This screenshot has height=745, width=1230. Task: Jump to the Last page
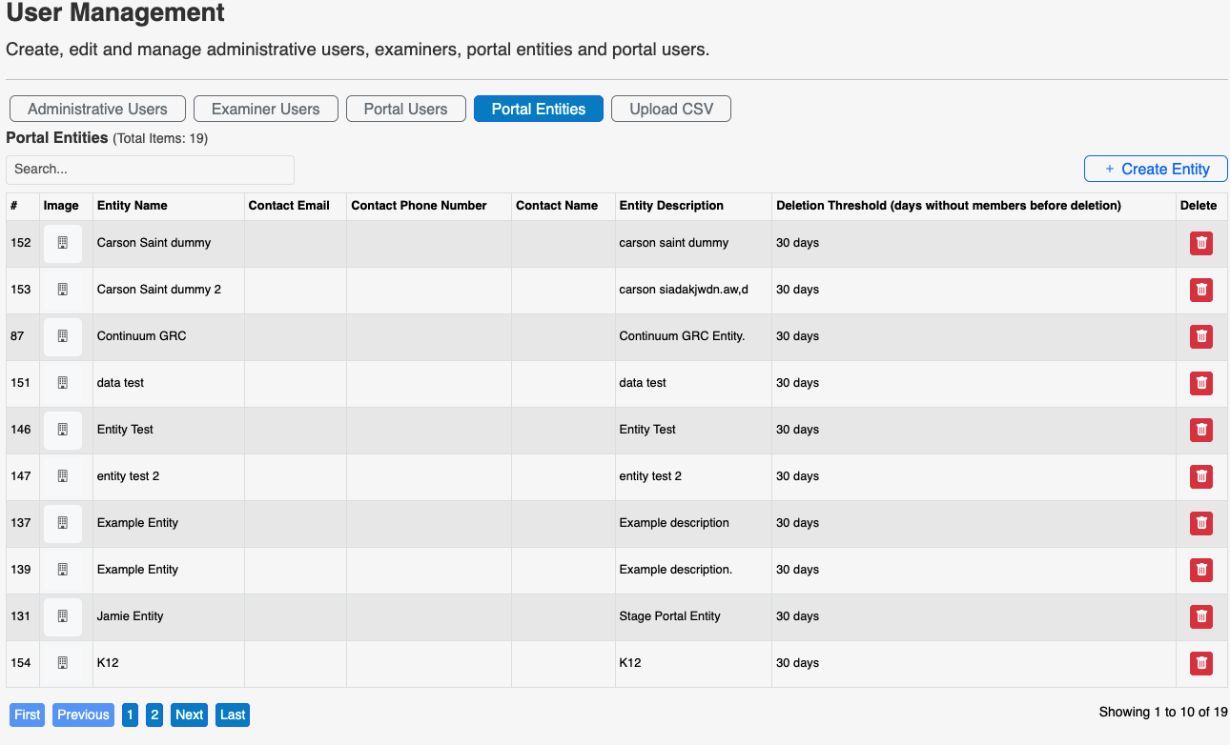point(233,715)
